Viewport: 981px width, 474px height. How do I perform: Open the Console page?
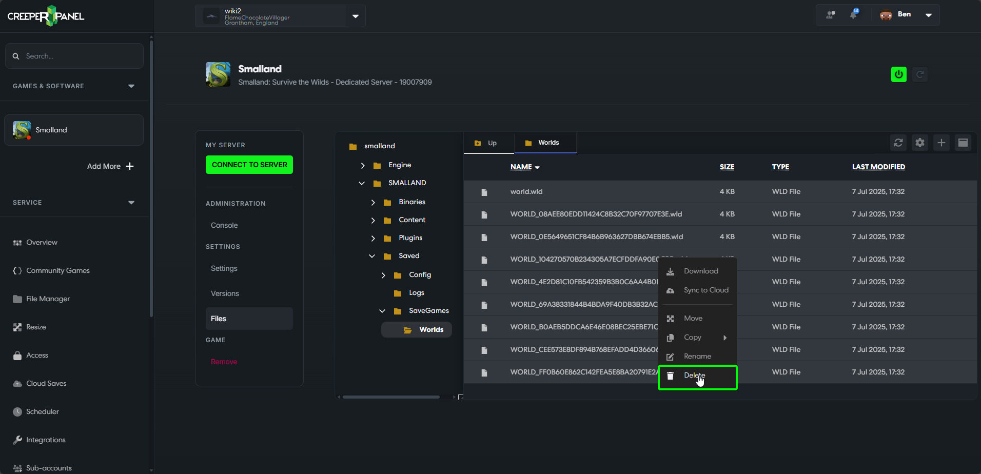point(224,225)
